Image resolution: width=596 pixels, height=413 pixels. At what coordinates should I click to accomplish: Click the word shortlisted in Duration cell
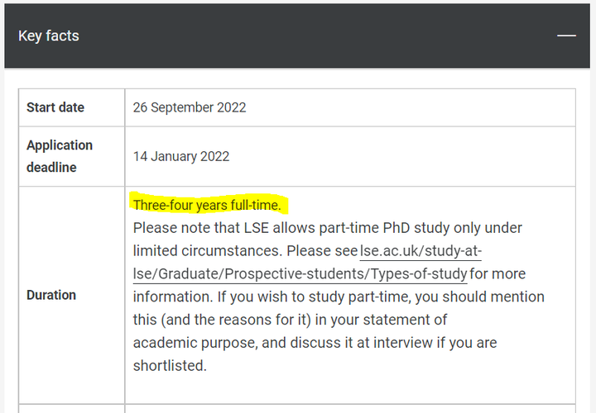(170, 366)
